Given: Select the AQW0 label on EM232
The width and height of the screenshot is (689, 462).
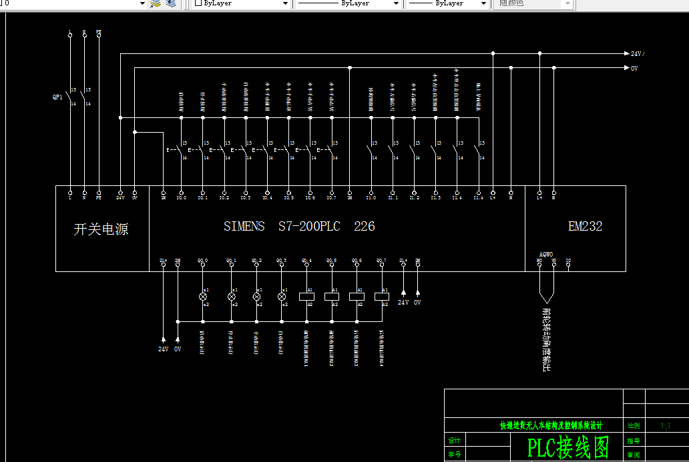Looking at the screenshot, I should [546, 255].
